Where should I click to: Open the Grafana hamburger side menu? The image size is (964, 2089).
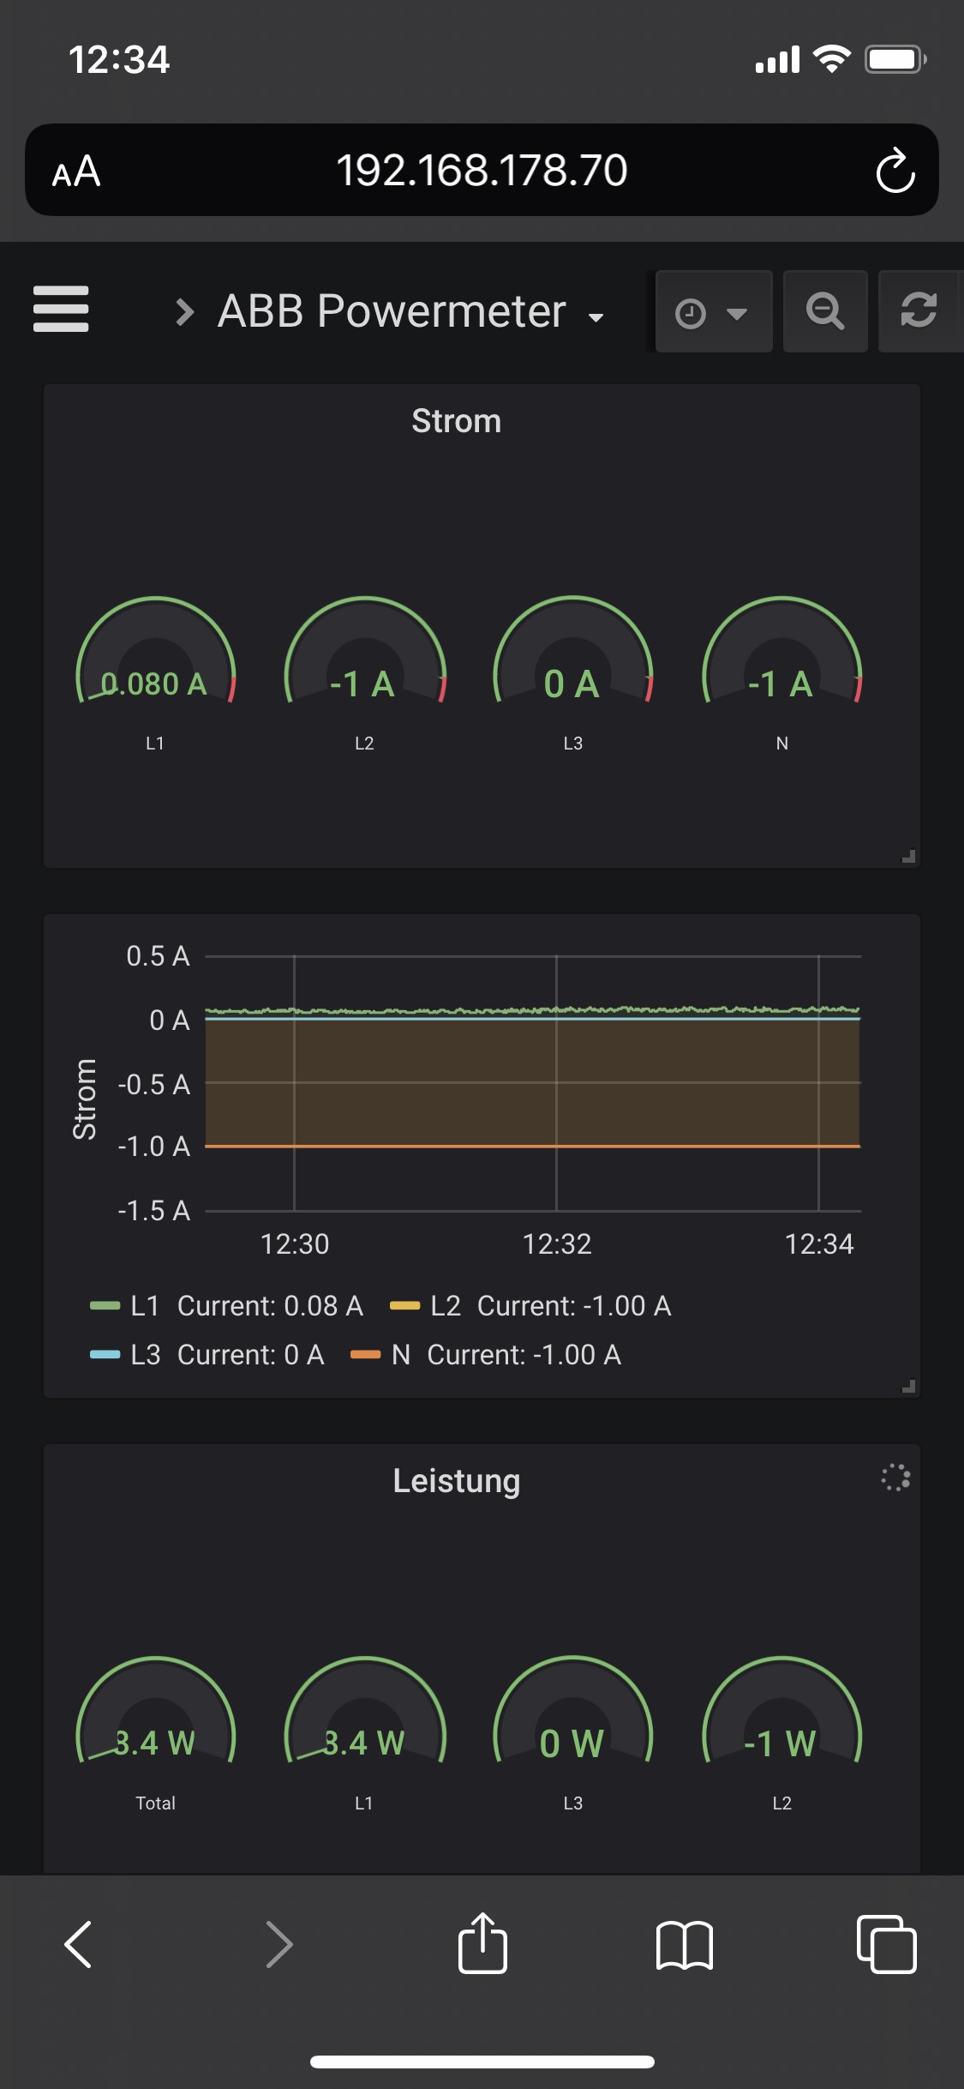61,309
